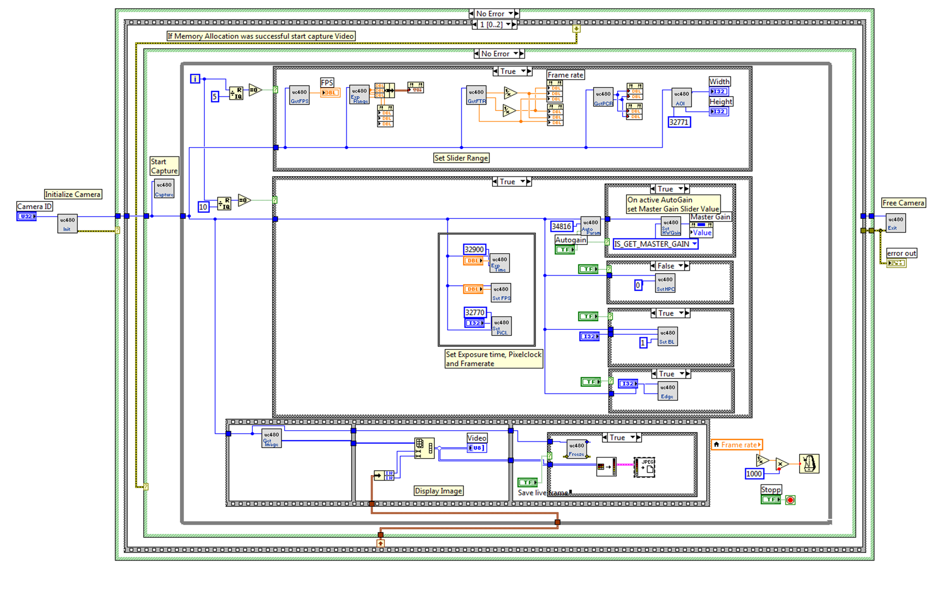Open True selector on Freeze save case
The height and width of the screenshot is (589, 937).
pos(632,437)
